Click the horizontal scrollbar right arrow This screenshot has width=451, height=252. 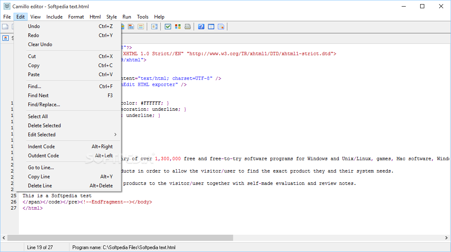point(446,238)
